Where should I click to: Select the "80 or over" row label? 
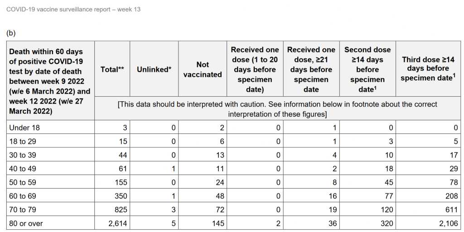coord(26,223)
